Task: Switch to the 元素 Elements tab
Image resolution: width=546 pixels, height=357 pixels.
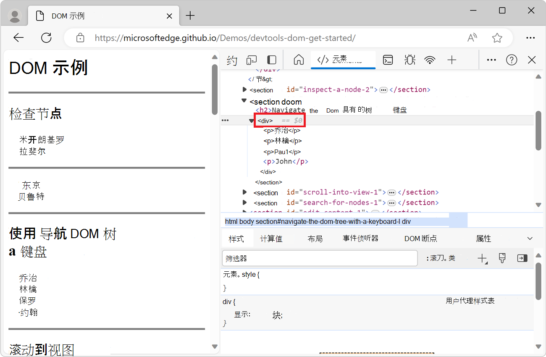Action: point(343,60)
